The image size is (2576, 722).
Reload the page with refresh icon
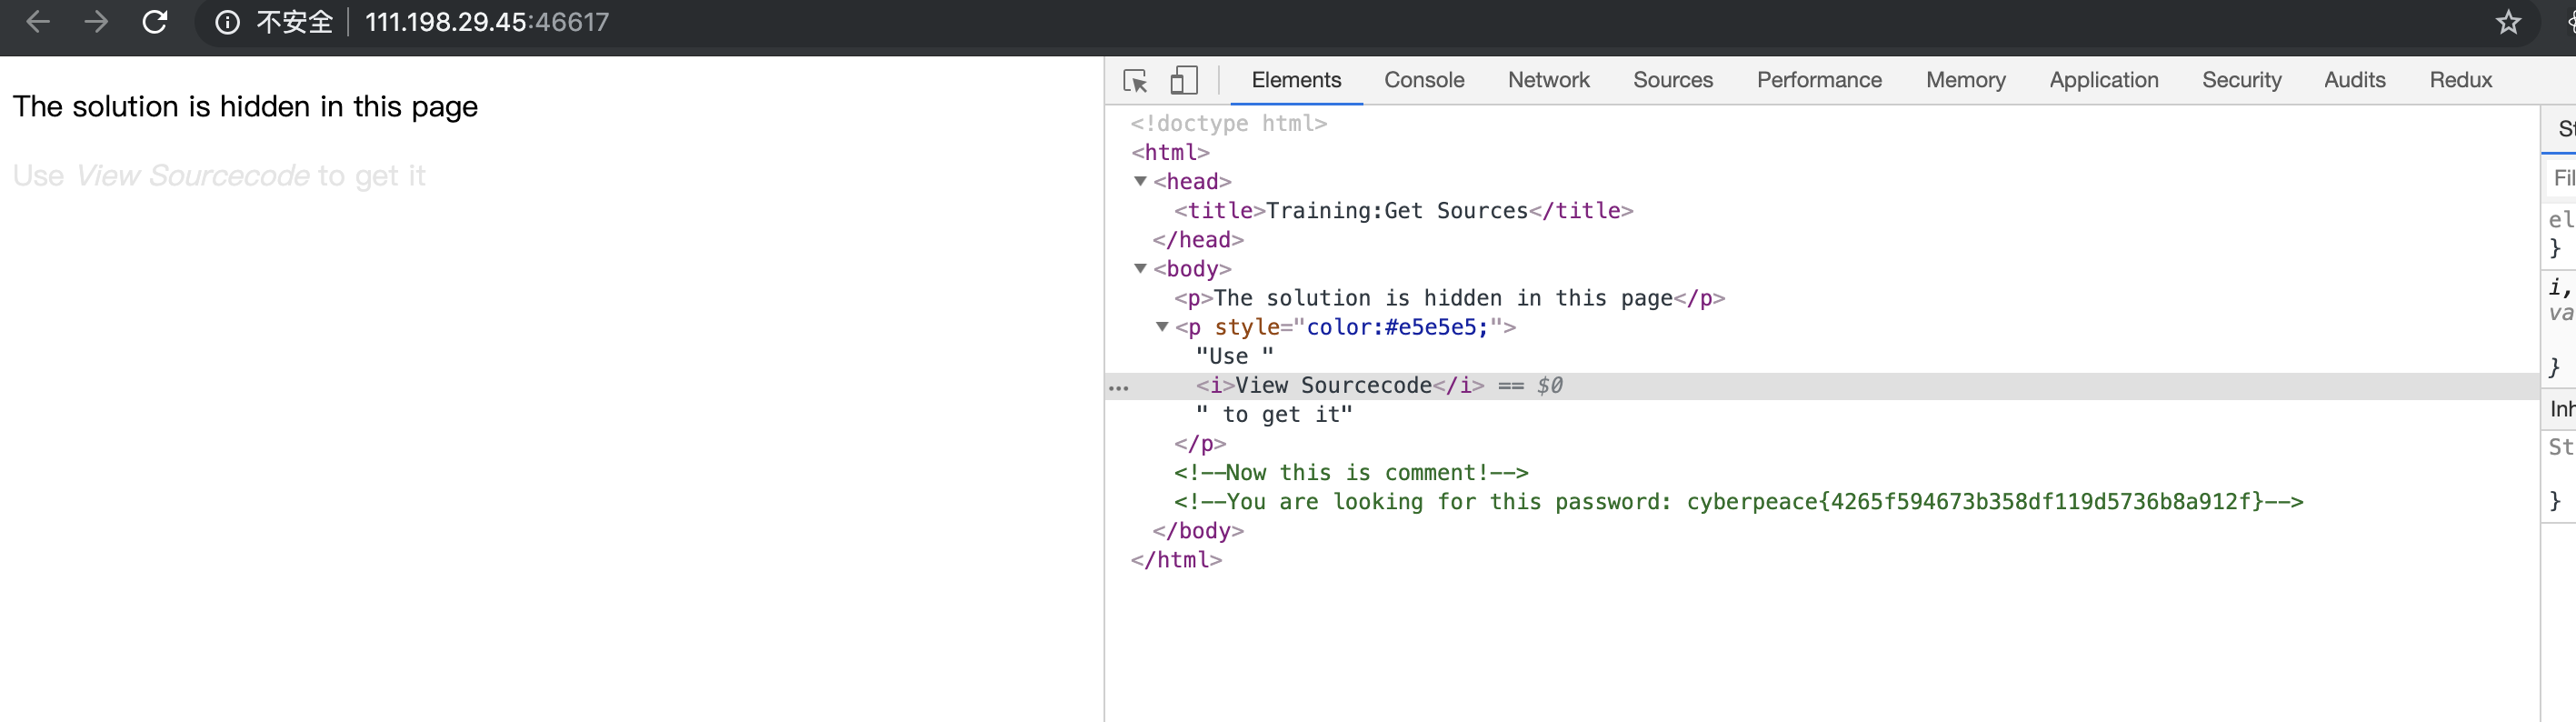pyautogui.click(x=155, y=21)
